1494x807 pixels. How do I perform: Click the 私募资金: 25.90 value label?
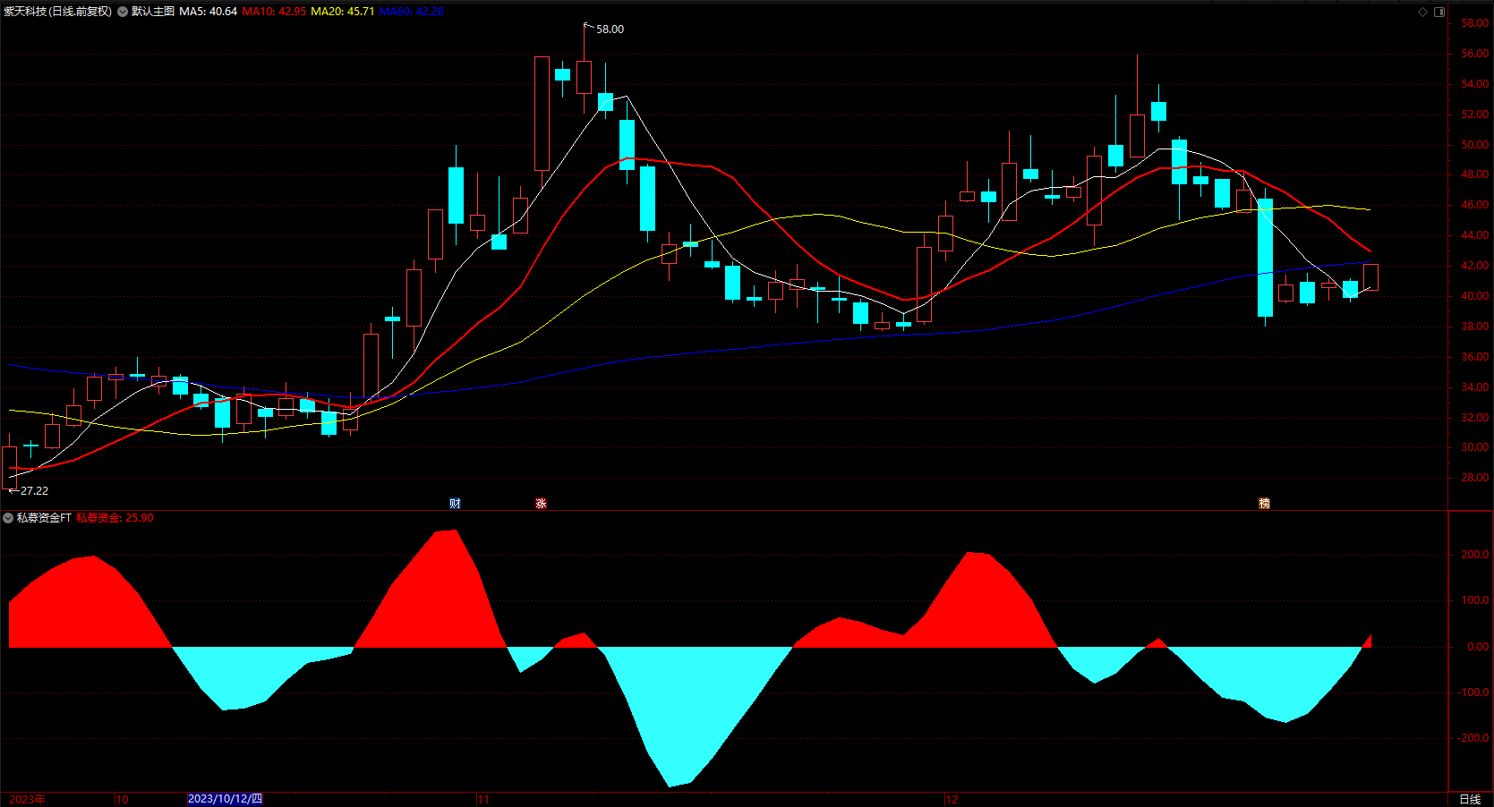point(115,518)
